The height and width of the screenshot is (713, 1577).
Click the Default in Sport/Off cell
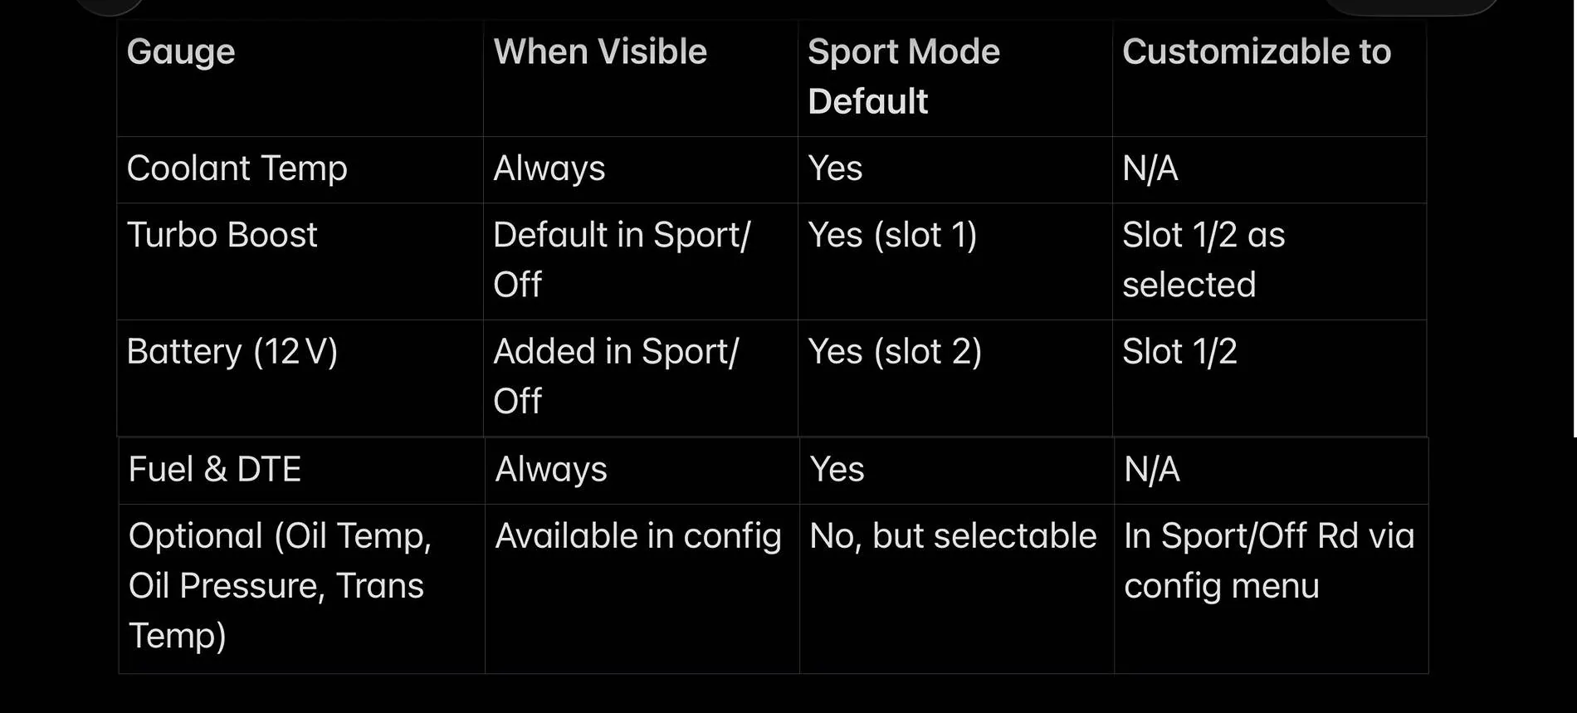(x=621, y=259)
